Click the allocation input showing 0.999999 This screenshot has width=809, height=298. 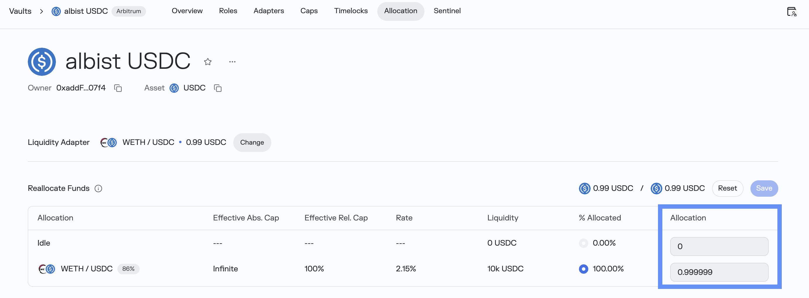[719, 272]
